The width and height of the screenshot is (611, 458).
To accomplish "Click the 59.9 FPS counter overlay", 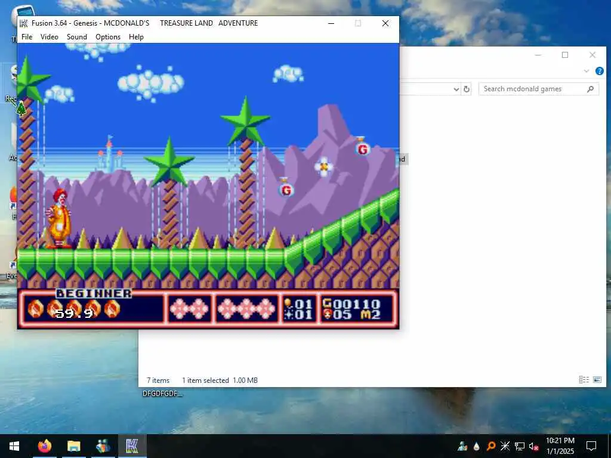I will pyautogui.click(x=74, y=313).
